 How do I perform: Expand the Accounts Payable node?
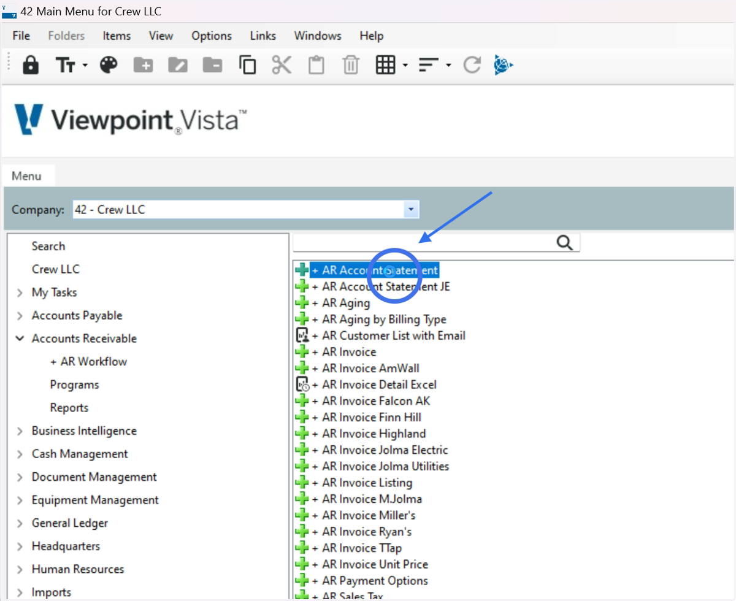[x=20, y=316]
